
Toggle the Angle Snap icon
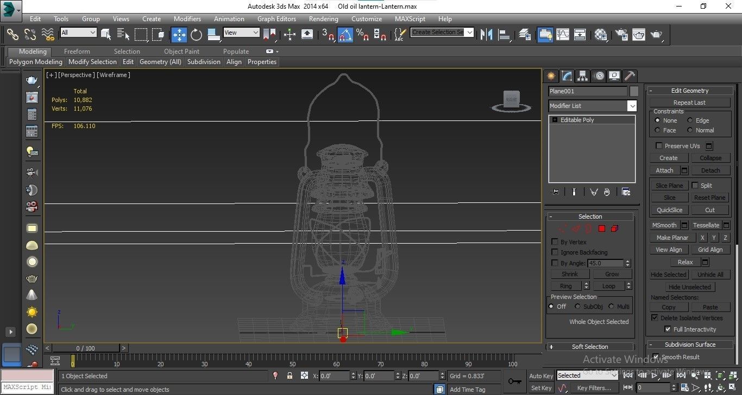point(345,34)
